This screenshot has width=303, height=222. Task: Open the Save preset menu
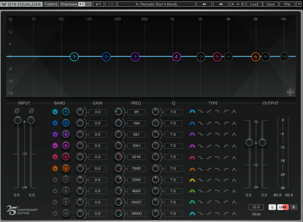pos(270,4)
